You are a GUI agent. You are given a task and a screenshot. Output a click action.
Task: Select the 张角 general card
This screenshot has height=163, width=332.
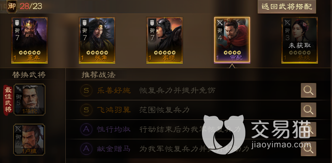[97, 40]
